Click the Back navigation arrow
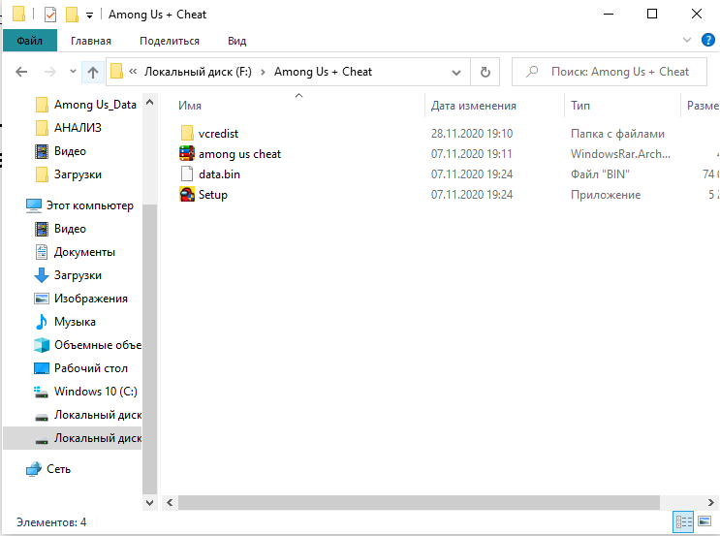The width and height of the screenshot is (720, 536). pos(21,72)
